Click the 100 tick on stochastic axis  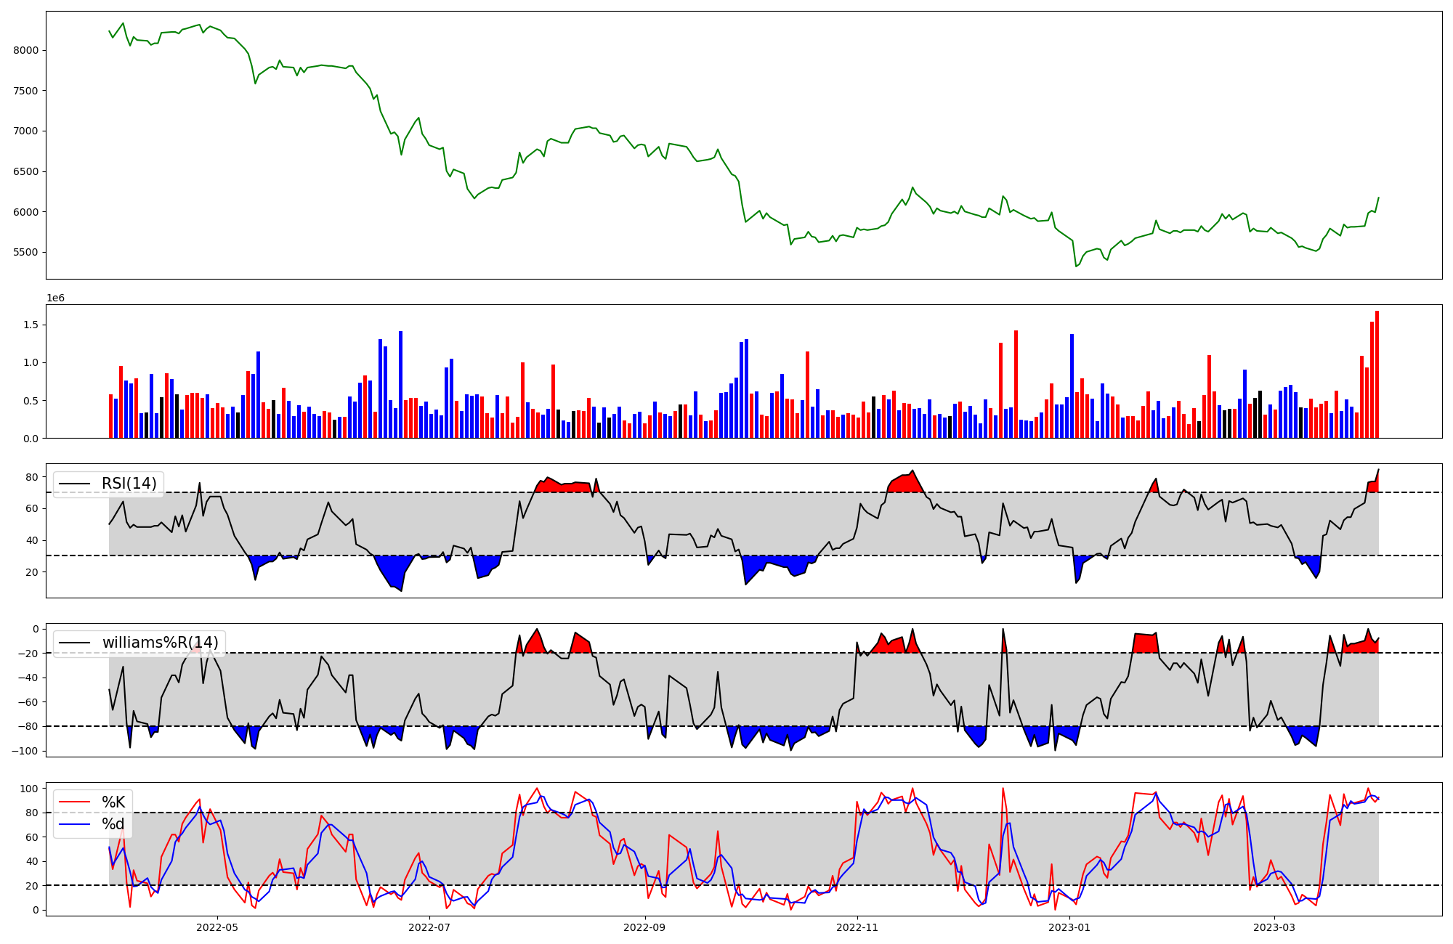[x=29, y=789]
